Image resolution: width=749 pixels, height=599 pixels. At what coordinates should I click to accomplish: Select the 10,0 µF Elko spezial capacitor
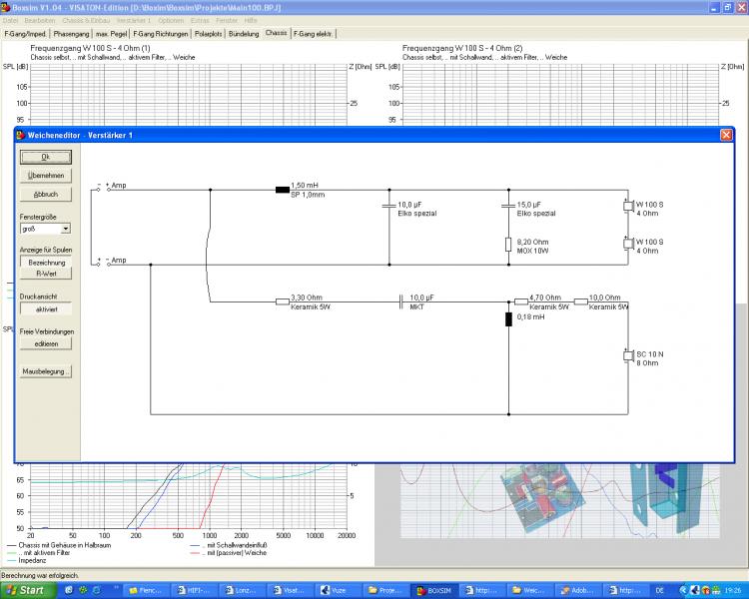click(x=389, y=207)
